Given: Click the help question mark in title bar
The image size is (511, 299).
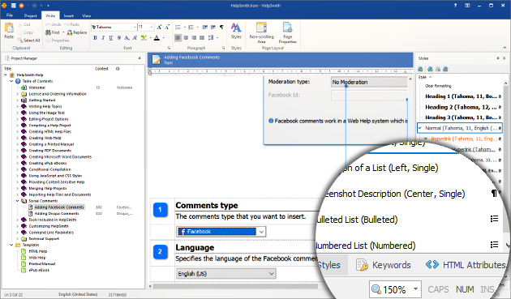Looking at the screenshot, I should pos(455,6).
